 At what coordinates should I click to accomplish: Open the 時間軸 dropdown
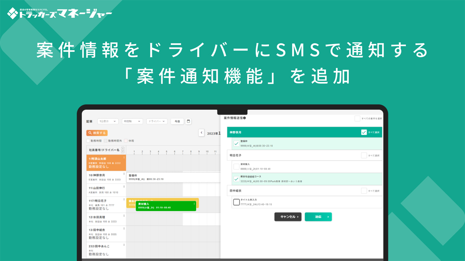tap(133, 121)
